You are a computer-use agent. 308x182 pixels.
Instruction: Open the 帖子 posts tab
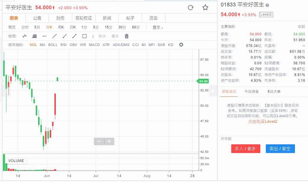pos(130,18)
